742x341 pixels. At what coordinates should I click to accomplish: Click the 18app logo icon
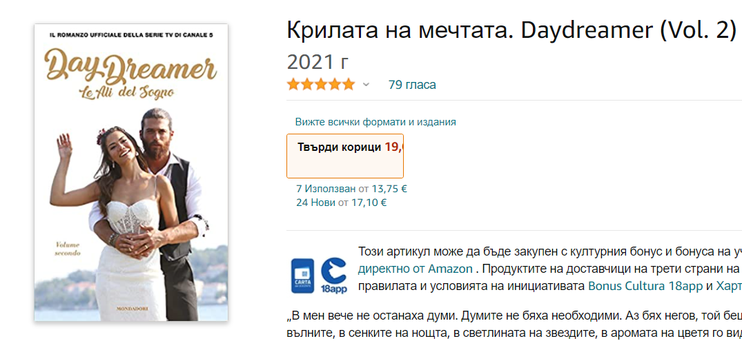(x=333, y=276)
